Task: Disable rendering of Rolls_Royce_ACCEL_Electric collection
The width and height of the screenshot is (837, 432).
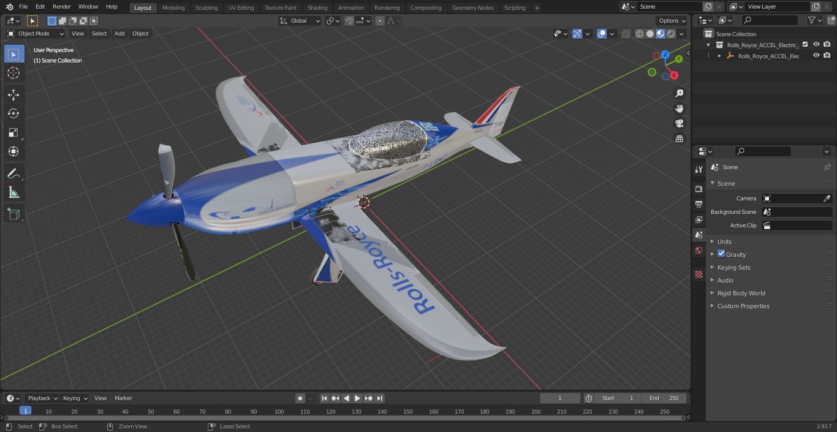Action: (827, 44)
